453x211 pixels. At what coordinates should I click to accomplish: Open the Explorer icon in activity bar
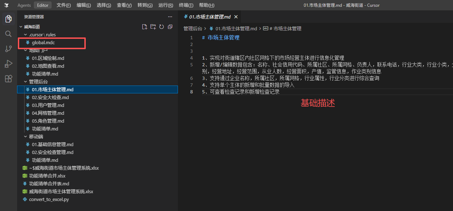tap(9, 19)
